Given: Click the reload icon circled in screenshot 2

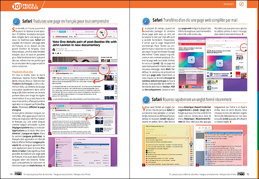Looking at the screenshot, I should [107, 68].
